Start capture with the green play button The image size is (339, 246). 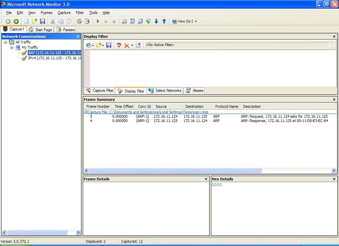(98, 21)
